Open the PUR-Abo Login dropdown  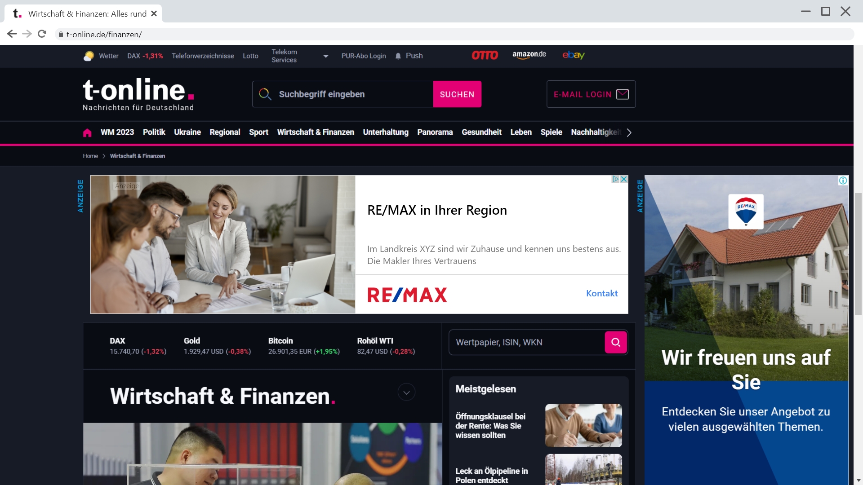click(x=363, y=56)
